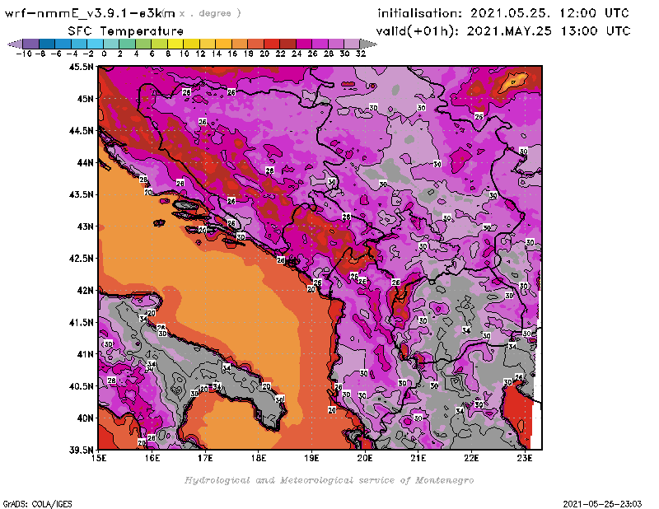Click the legend value label 32

(360, 54)
